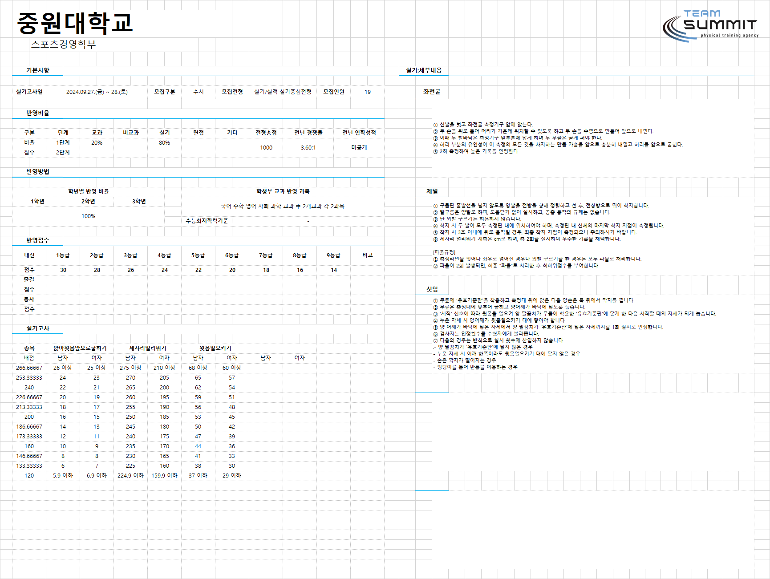
Task: Click the 1등급 score 30 cell
Action: 63,270
